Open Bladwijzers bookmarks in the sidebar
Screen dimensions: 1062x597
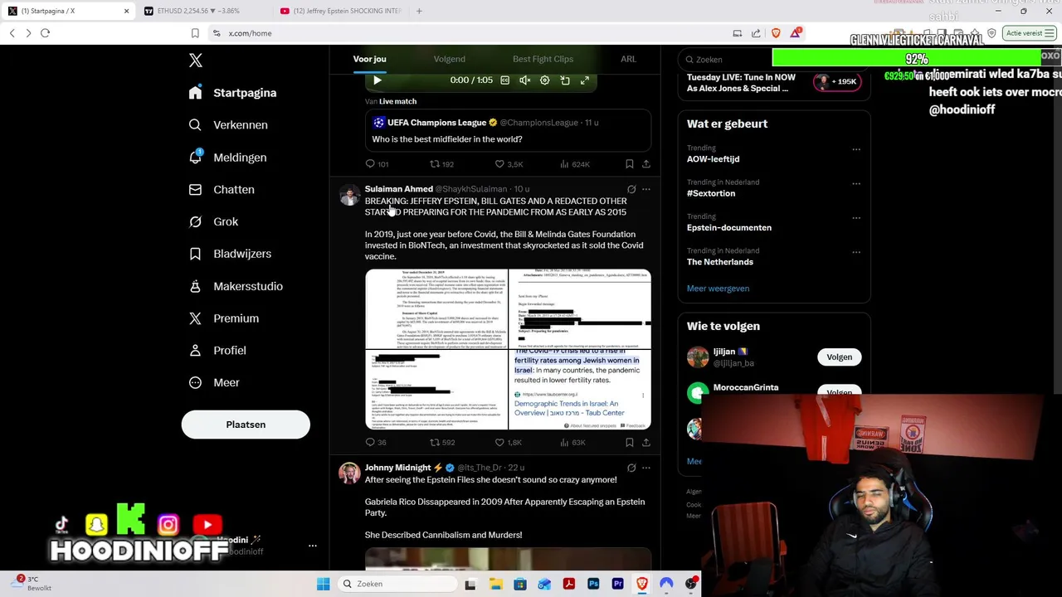pyautogui.click(x=230, y=254)
